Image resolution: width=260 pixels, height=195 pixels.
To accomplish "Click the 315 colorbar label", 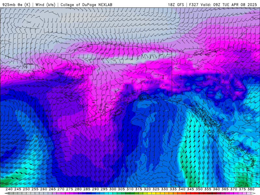I will tap(139, 189).
